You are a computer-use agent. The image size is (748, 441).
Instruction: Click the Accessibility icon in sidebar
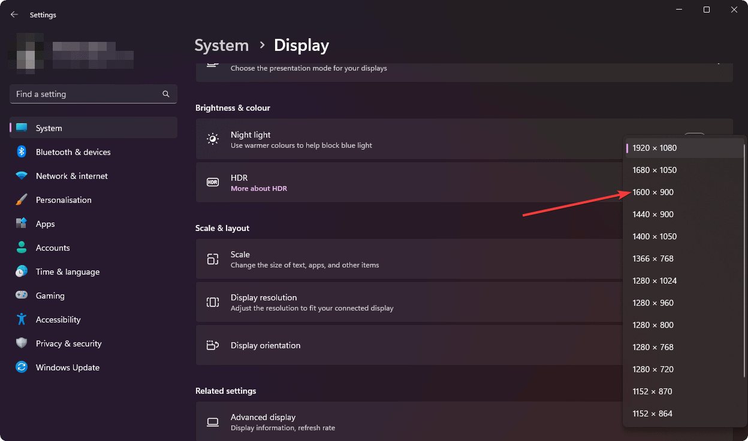tap(22, 320)
